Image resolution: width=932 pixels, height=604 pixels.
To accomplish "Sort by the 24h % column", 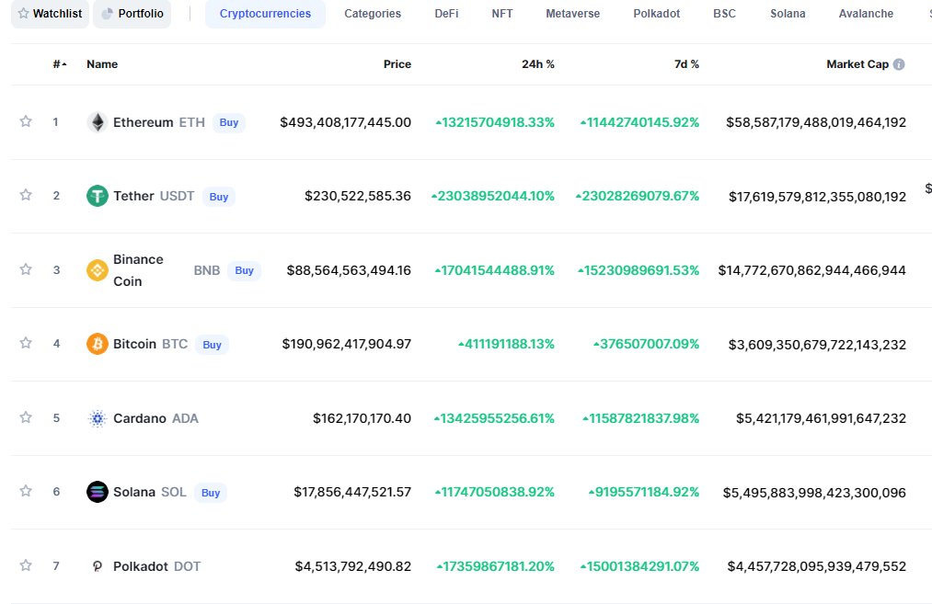I will (538, 64).
